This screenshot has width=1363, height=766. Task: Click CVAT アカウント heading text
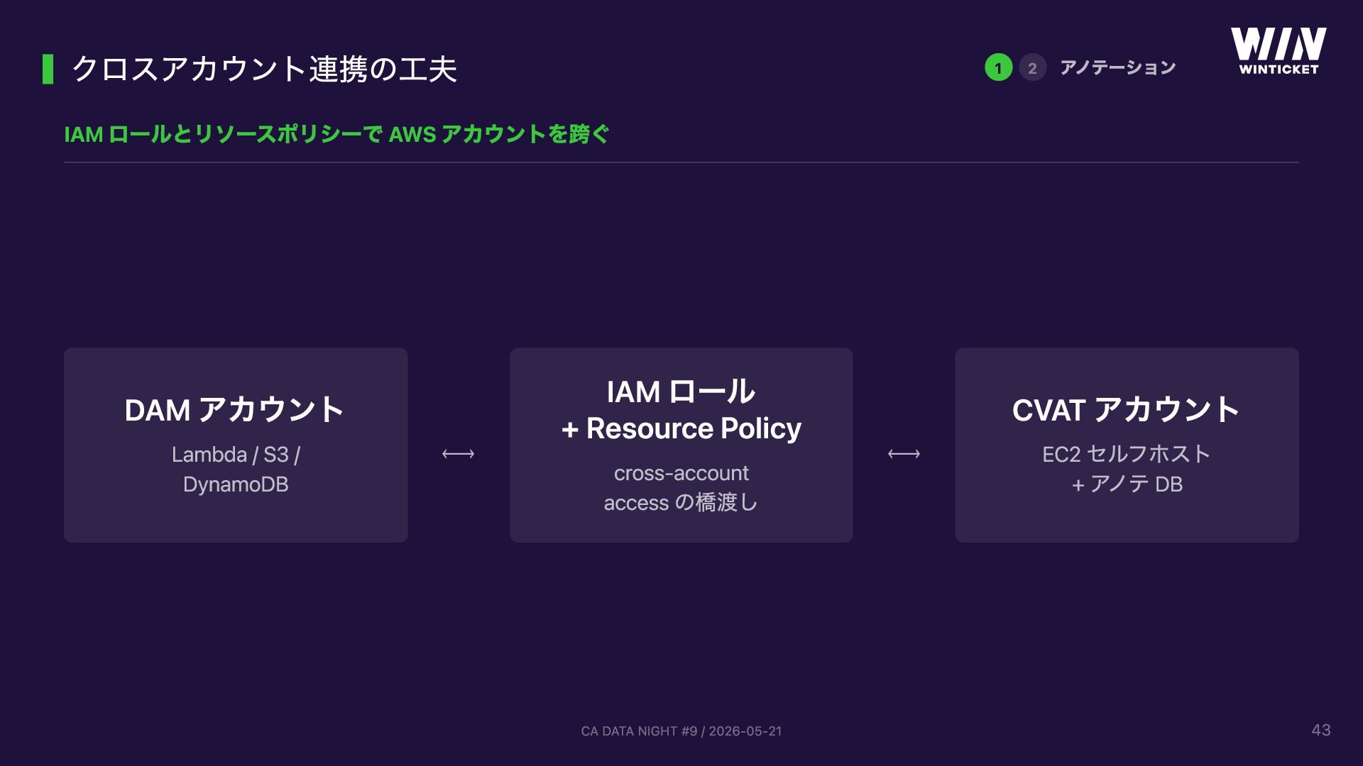coord(1126,410)
